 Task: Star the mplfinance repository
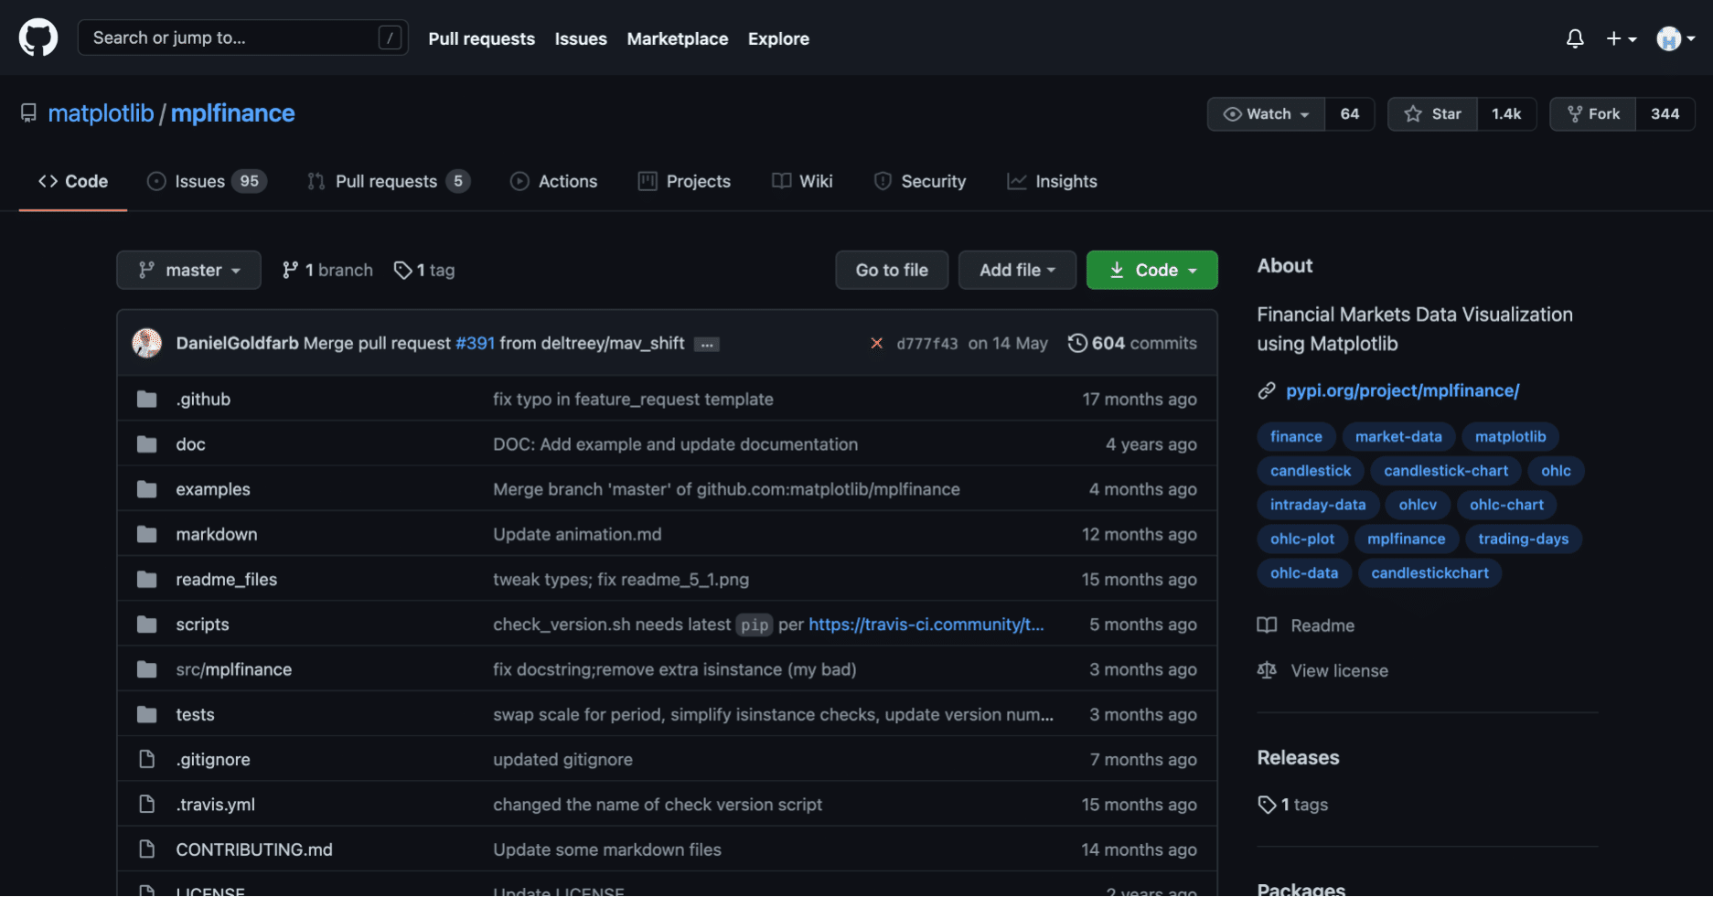pos(1432,113)
